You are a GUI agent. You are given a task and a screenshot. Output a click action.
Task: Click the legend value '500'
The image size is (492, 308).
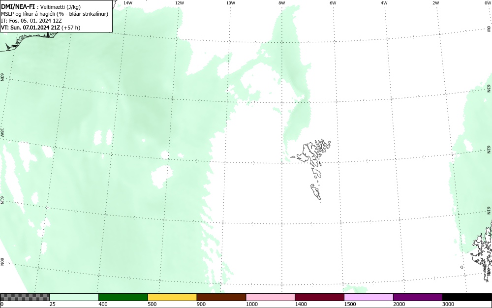tap(152, 304)
